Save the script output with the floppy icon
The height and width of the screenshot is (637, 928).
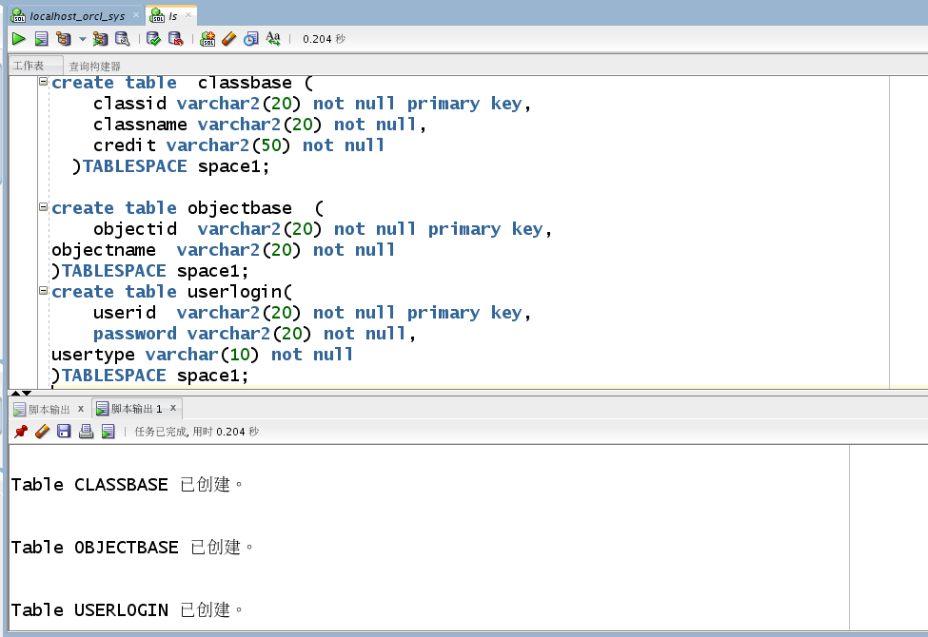coord(64,432)
